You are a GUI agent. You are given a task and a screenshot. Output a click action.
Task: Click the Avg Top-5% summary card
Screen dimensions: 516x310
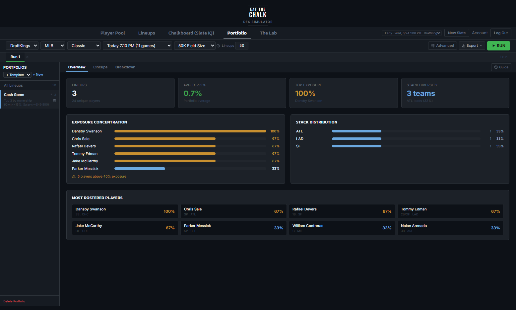tap(232, 93)
